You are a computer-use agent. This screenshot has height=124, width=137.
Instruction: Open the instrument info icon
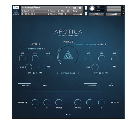(x=80, y=8)
